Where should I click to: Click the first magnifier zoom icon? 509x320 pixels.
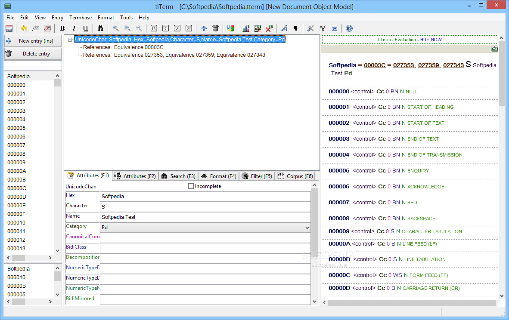pyautogui.click(x=115, y=28)
